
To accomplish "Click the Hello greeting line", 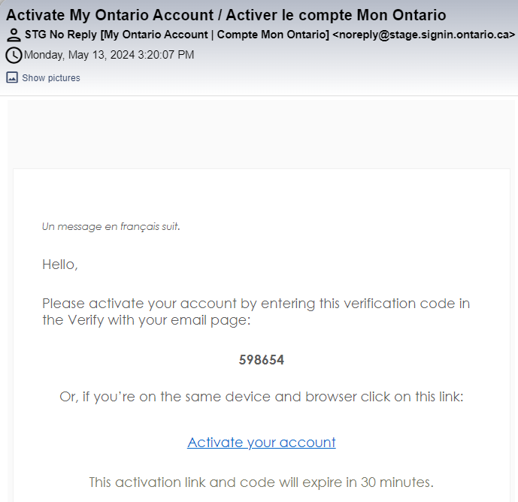I will [60, 265].
